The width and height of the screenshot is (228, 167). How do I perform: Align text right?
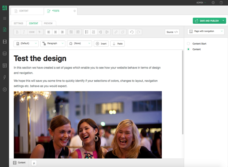(x=62, y=32)
